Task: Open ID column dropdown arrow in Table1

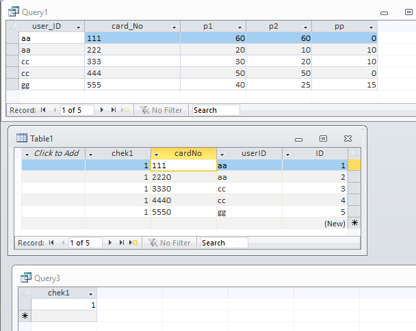Action: pyautogui.click(x=287, y=155)
